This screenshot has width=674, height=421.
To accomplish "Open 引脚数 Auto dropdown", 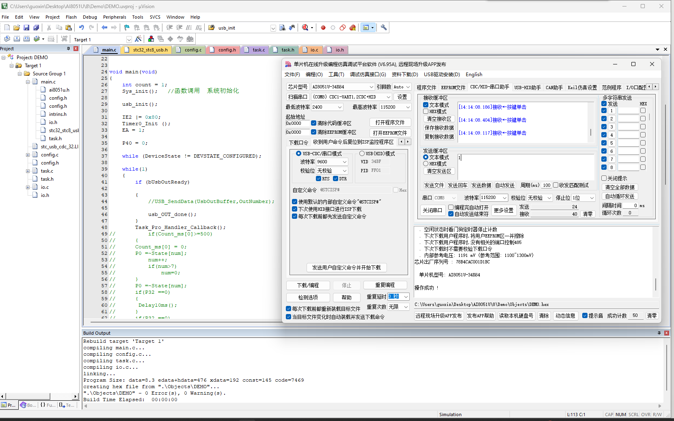I will [408, 87].
